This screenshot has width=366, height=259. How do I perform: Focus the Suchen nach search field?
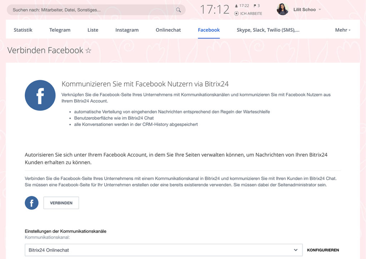coord(96,10)
